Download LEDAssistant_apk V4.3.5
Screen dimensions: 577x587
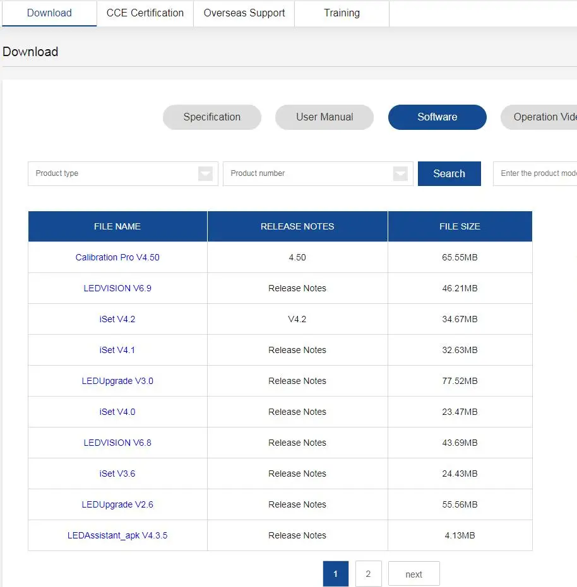pyautogui.click(x=117, y=535)
